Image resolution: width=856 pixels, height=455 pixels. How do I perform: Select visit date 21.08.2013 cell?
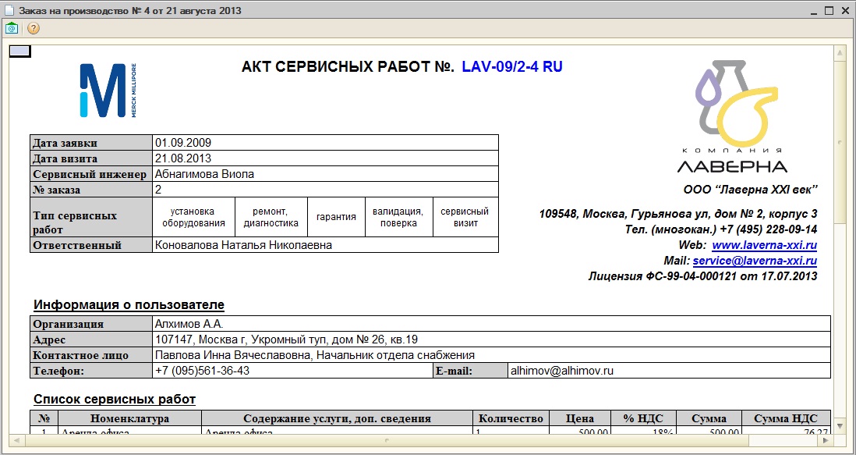(x=326, y=159)
